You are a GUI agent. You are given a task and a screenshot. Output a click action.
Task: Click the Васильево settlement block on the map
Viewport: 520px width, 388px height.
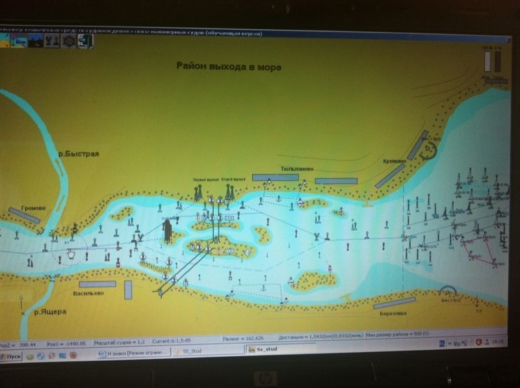point(97,284)
